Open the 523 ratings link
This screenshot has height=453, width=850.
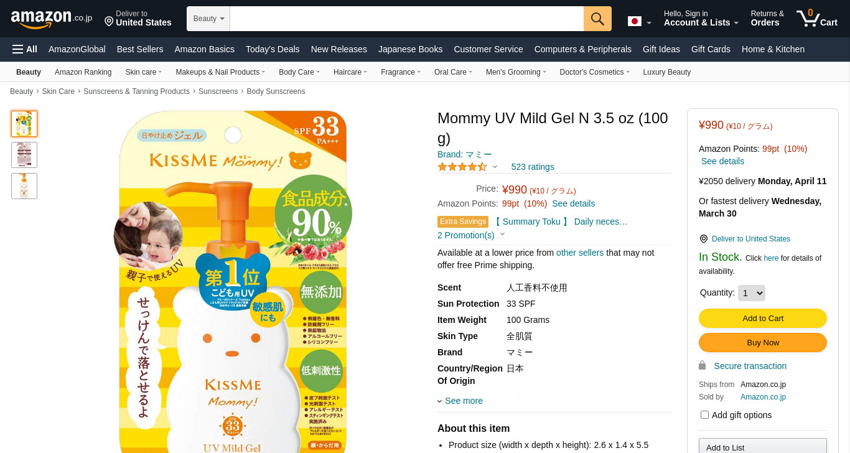click(x=533, y=167)
